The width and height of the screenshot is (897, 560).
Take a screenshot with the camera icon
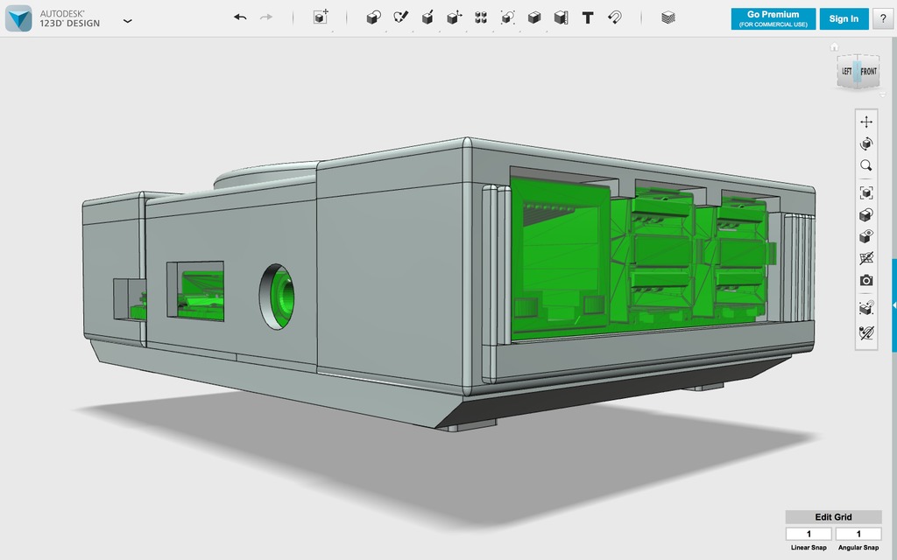(x=865, y=281)
